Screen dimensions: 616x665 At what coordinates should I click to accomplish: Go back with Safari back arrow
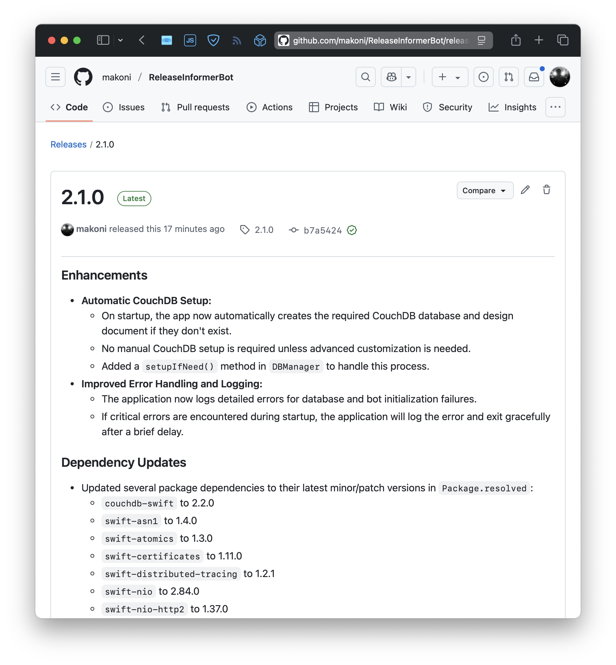(142, 40)
